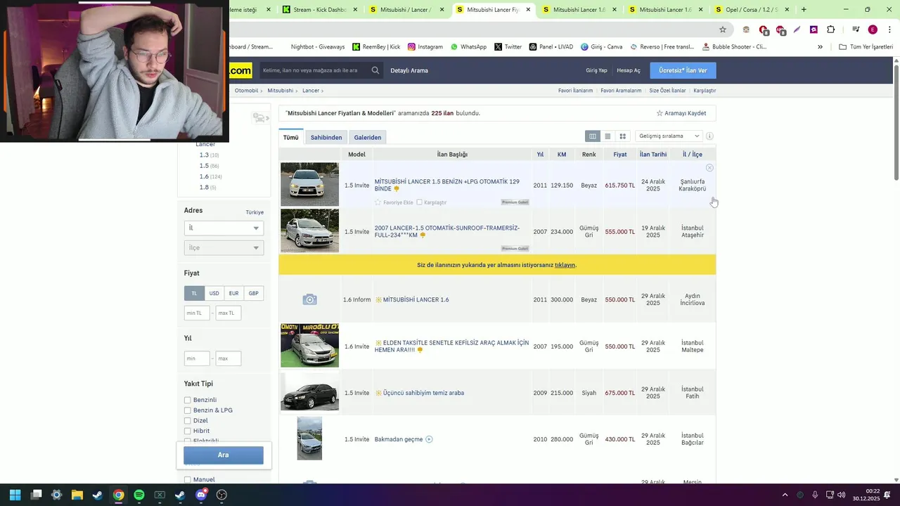The image size is (900, 506).
Task: Open Windows Start menu
Action: (15, 495)
